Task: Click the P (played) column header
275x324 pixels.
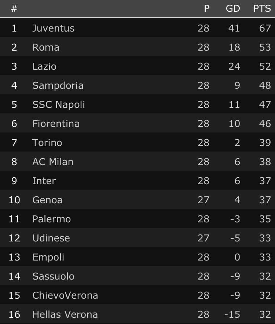Action: point(207,8)
